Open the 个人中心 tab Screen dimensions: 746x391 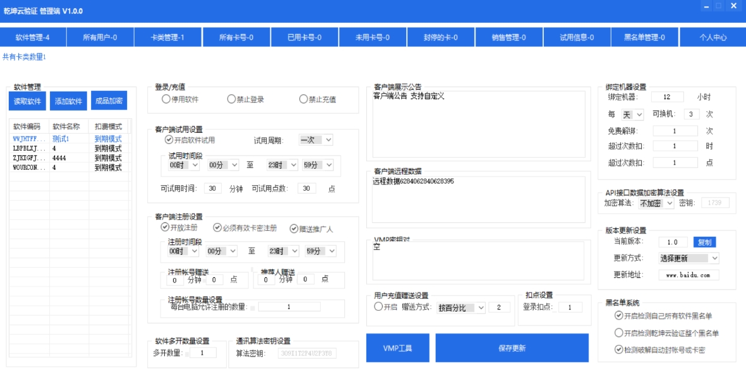(712, 37)
